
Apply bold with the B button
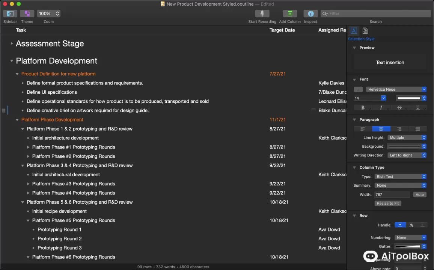point(363,108)
